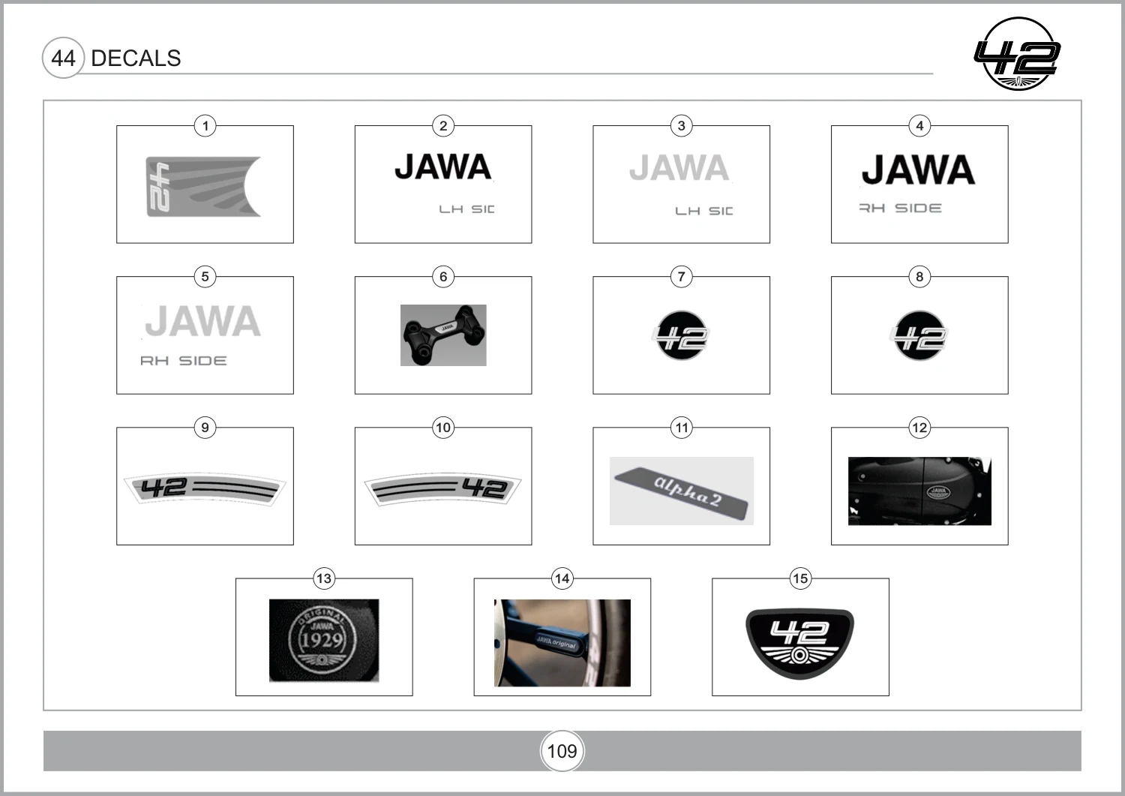
Task: Open the JAWA original swingarm photo
Action: [562, 643]
